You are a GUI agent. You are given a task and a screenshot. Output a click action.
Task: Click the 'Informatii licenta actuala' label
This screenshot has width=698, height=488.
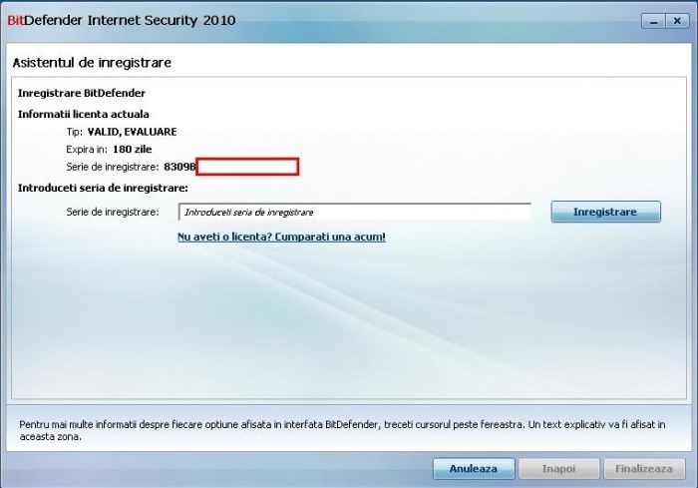click(x=84, y=114)
